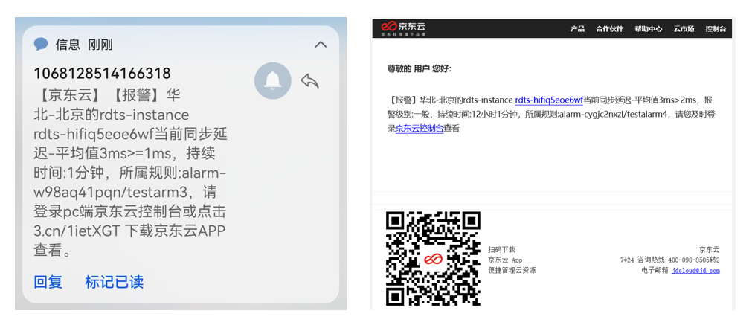
Task: Click the 京东云 logo in email header
Action: pyautogui.click(x=403, y=28)
